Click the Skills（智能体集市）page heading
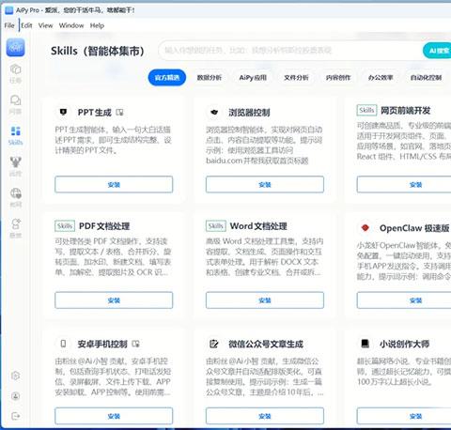Viewport: 451px width, 430px height. click(98, 51)
